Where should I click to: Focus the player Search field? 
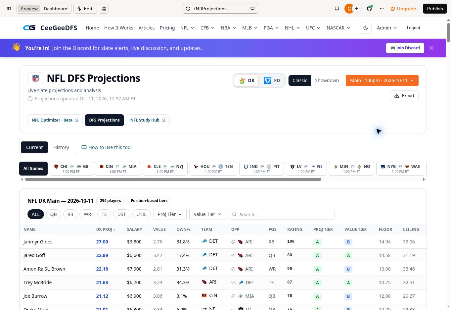coord(282,214)
